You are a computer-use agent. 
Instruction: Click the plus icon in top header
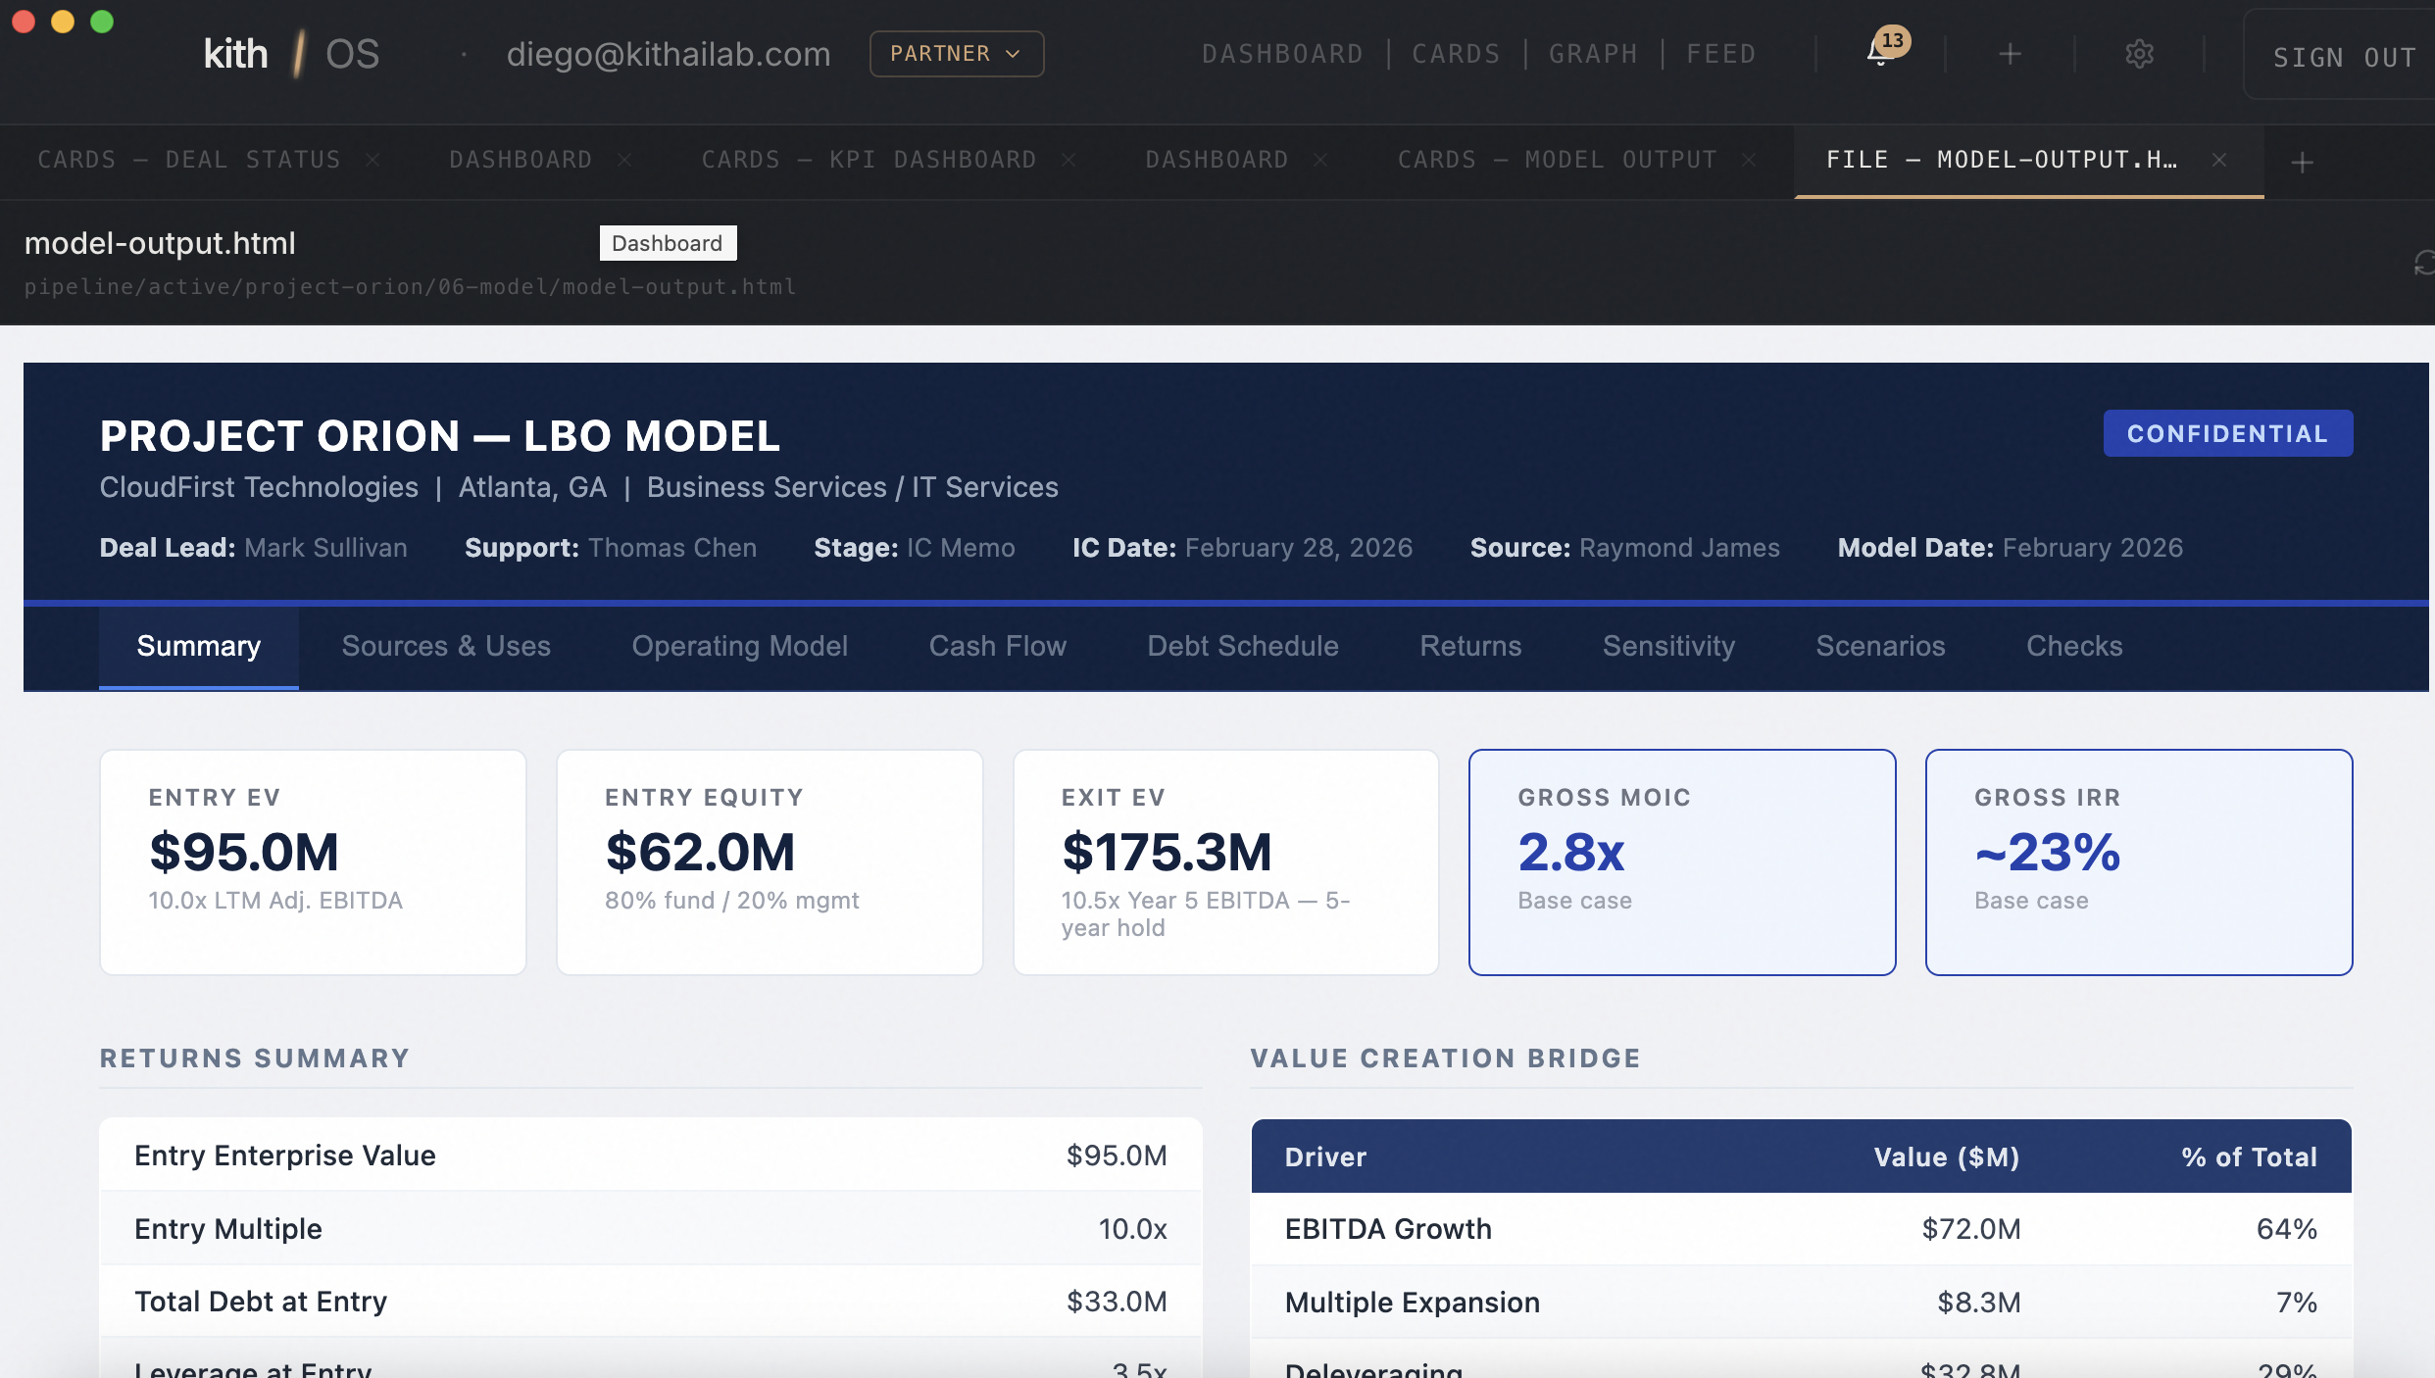tap(2010, 54)
